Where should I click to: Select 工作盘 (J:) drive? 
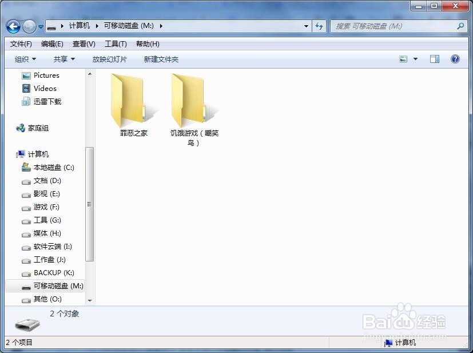pos(49,260)
